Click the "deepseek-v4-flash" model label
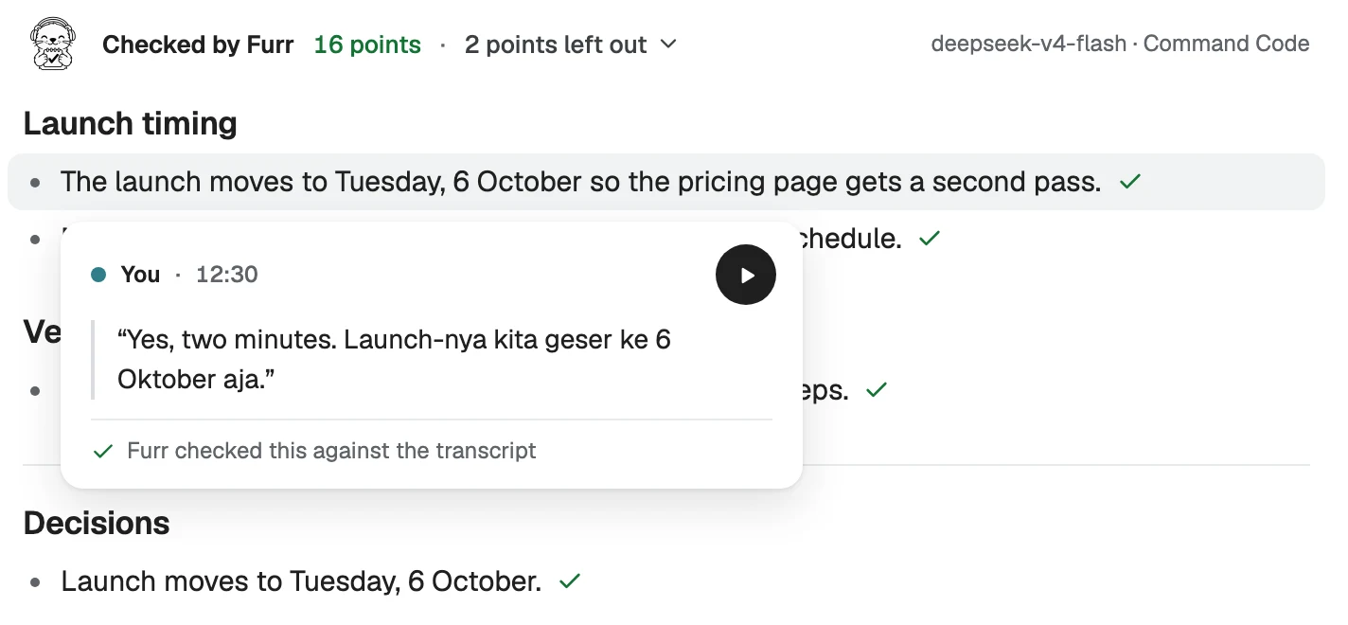 1029,44
